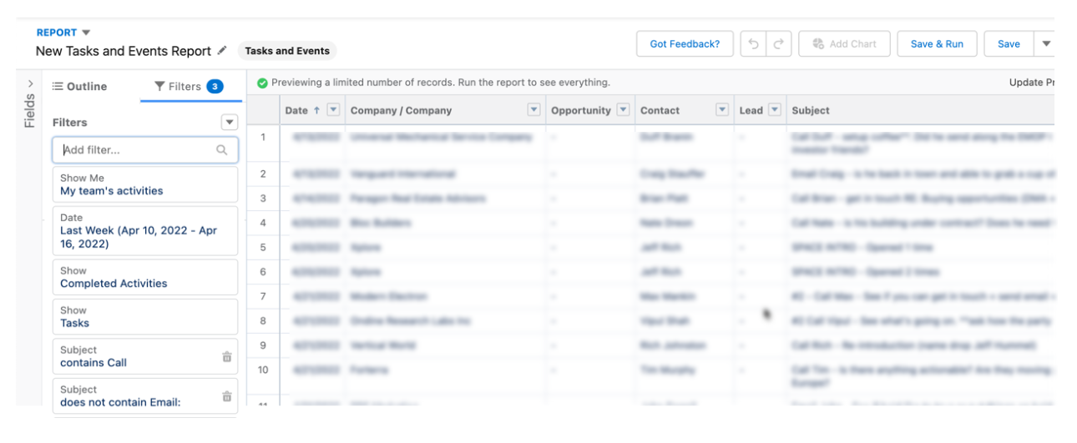Expand the Fields side panel chevron
The image size is (1077, 443).
coord(30,83)
